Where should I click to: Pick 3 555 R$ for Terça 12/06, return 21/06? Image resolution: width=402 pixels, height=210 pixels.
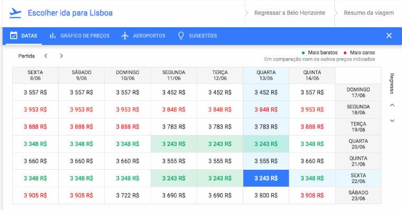[220, 161]
